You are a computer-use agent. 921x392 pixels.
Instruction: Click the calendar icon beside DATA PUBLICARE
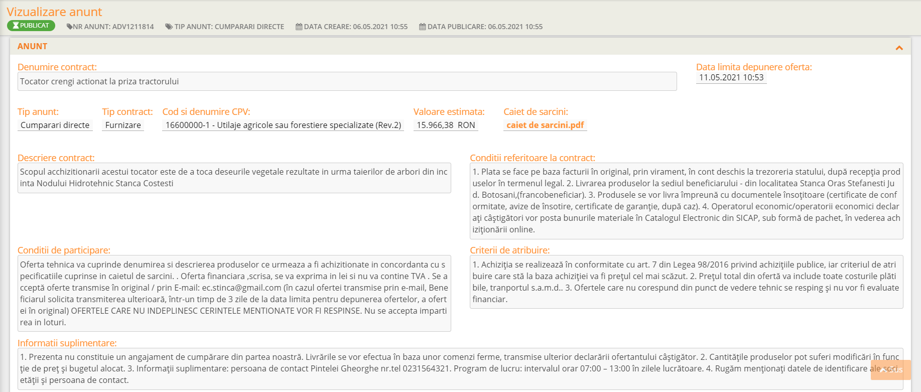tap(423, 27)
